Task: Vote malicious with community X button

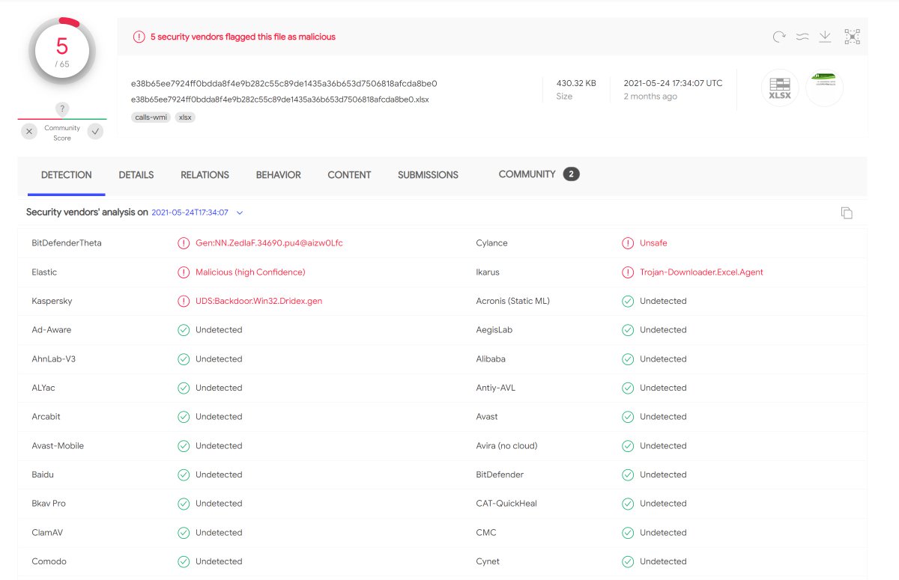Action: 29,132
